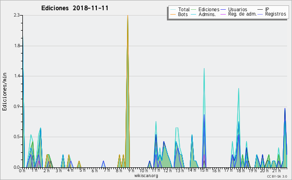Click the 15 h Total peak on chart
This screenshot has height=180, width=292.
coord(204,69)
